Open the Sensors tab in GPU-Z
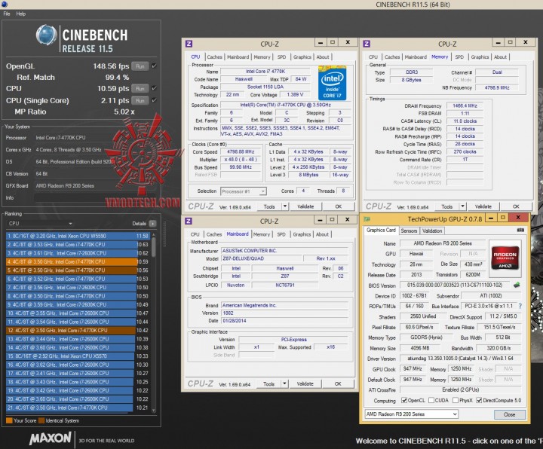This screenshot has height=449, width=543. pyautogui.click(x=409, y=231)
